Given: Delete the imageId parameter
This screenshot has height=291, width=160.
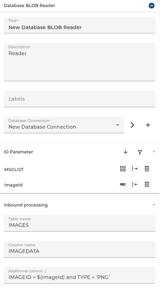Looking at the screenshot, I should [147, 184].
